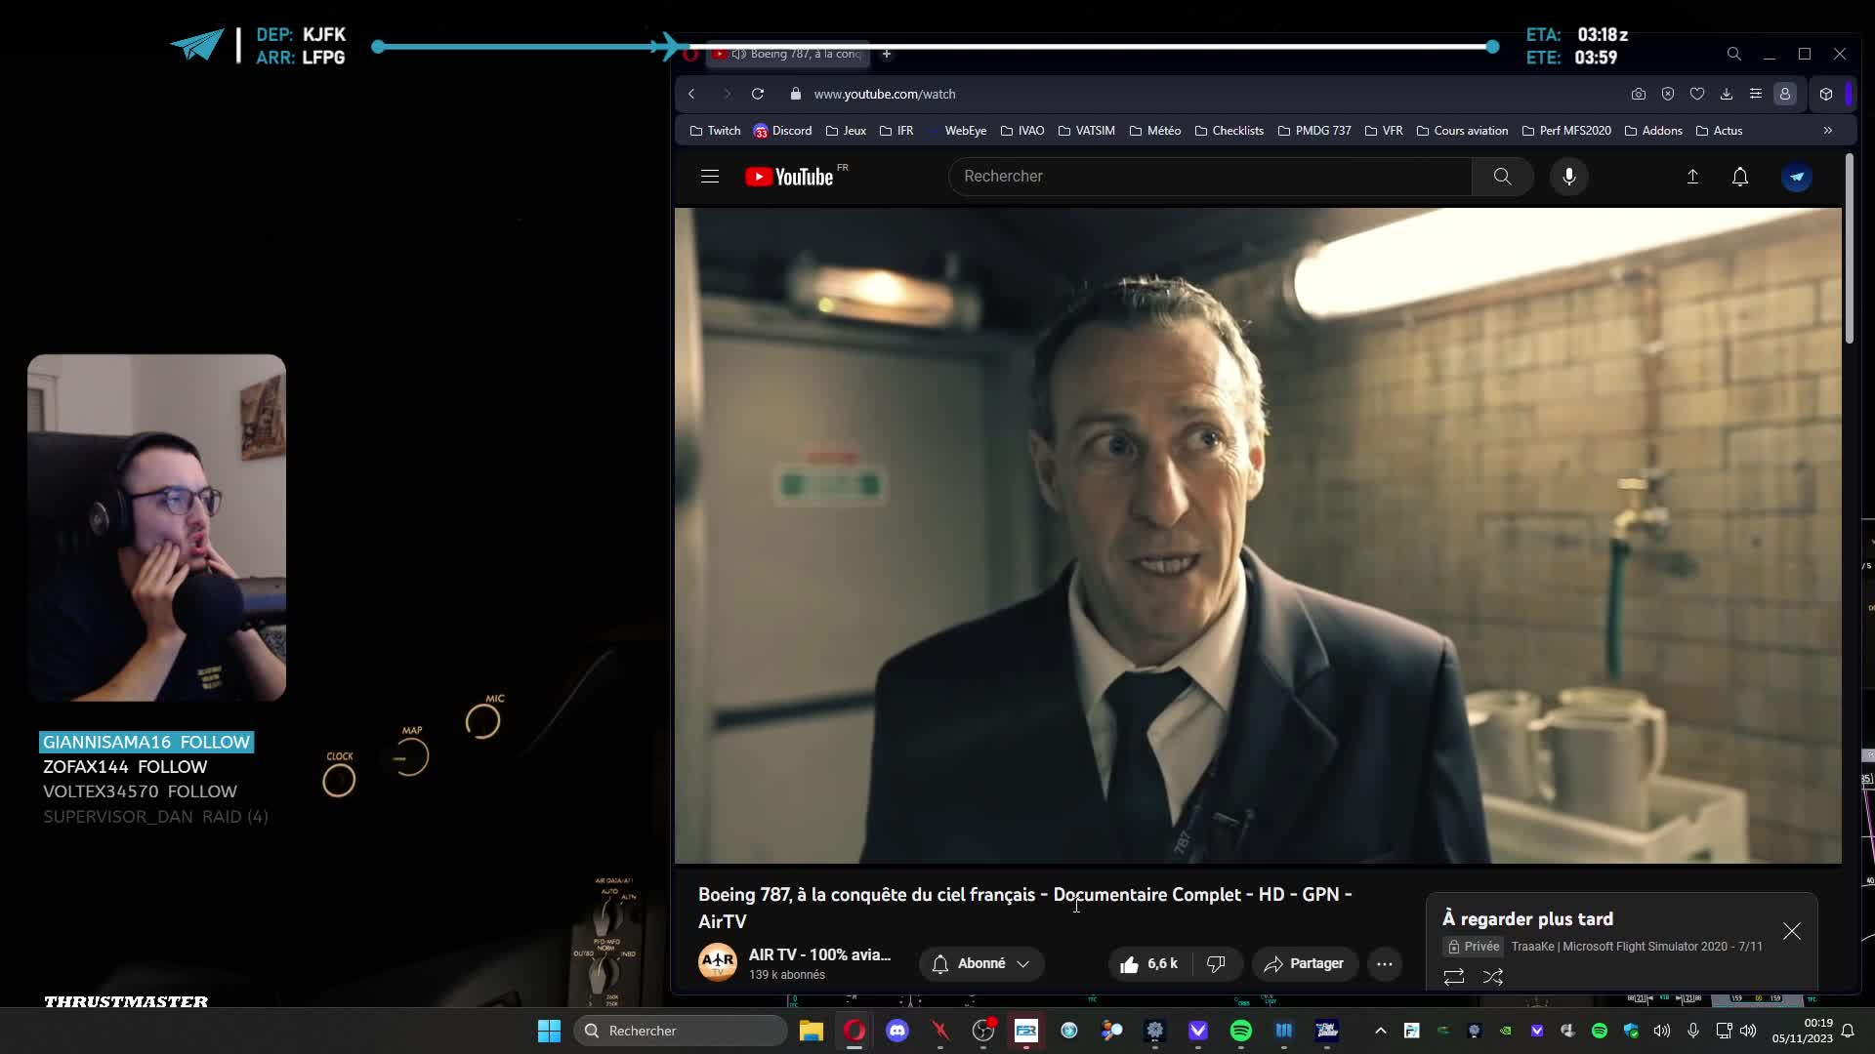This screenshot has height=1054, width=1875.
Task: Open the IVAO bookmarks folder
Action: click(x=1022, y=131)
